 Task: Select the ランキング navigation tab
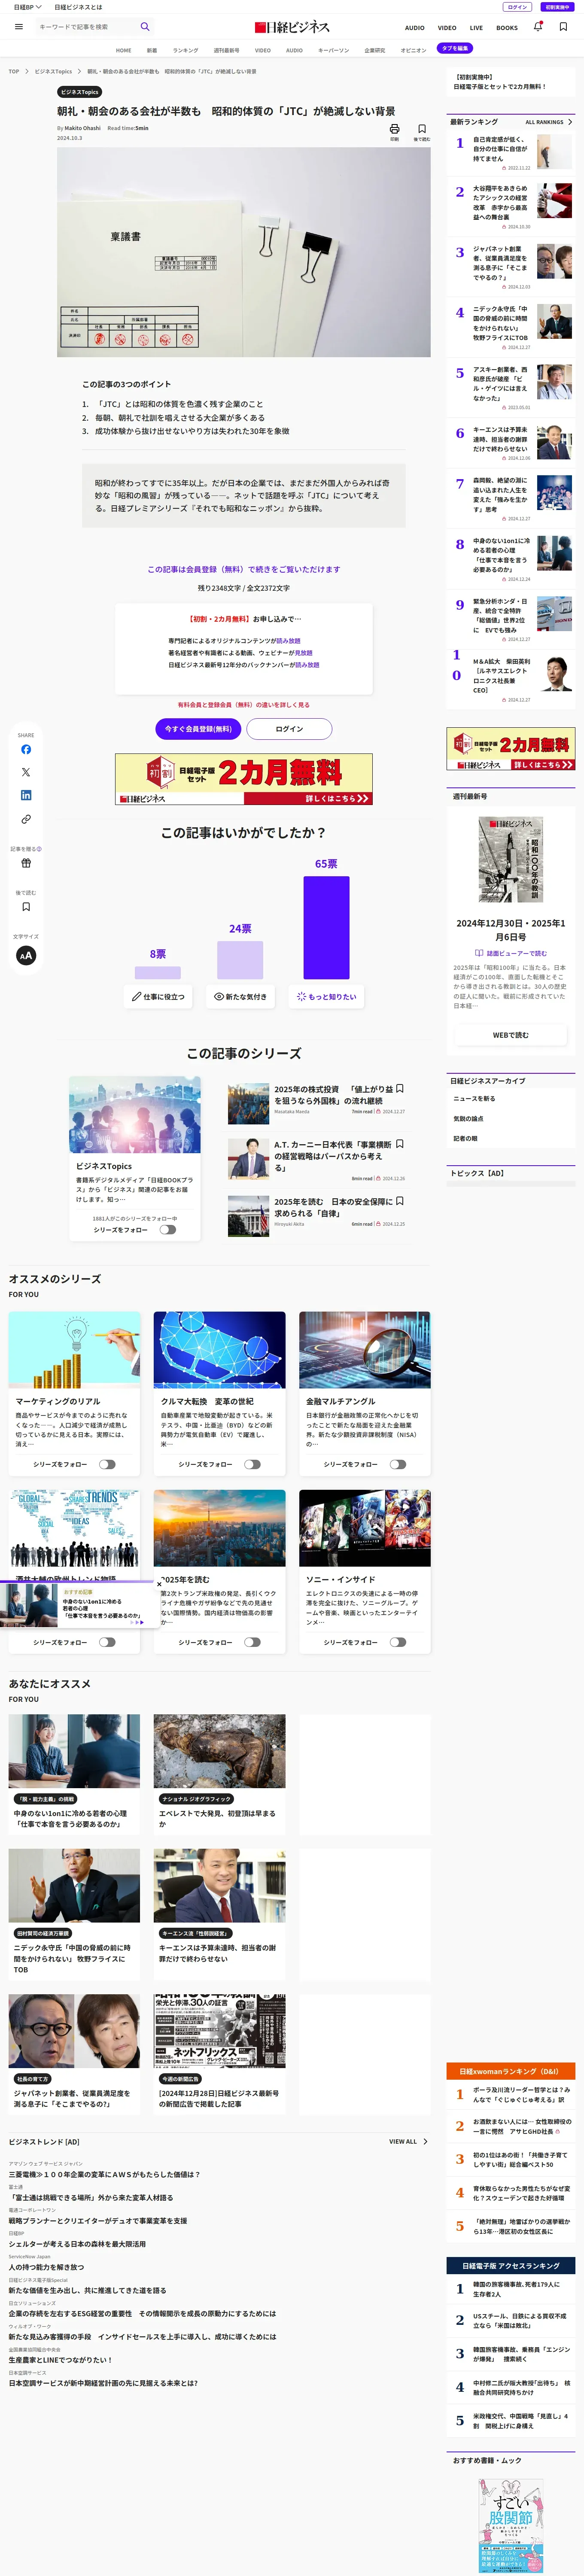(185, 50)
